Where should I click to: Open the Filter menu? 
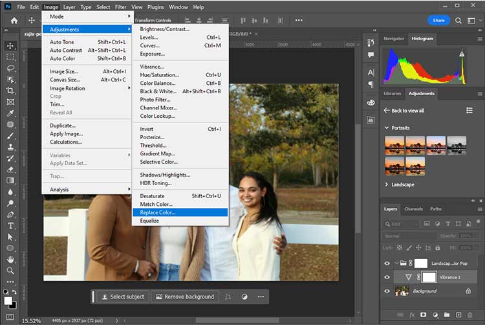pyautogui.click(x=121, y=7)
